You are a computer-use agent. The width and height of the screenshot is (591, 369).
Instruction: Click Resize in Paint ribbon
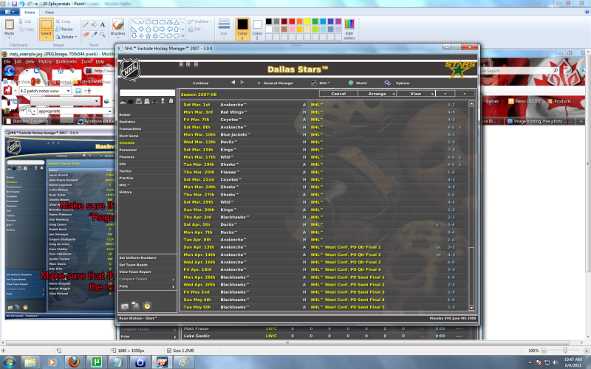tap(64, 29)
